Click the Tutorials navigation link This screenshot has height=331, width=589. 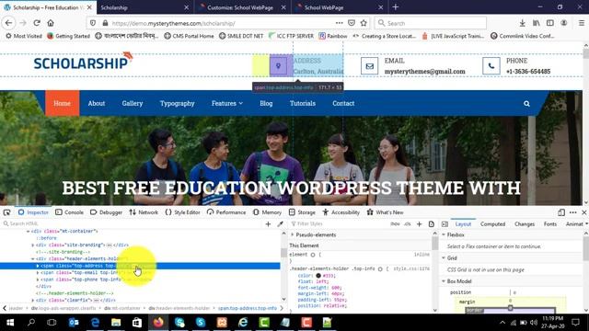(303, 104)
